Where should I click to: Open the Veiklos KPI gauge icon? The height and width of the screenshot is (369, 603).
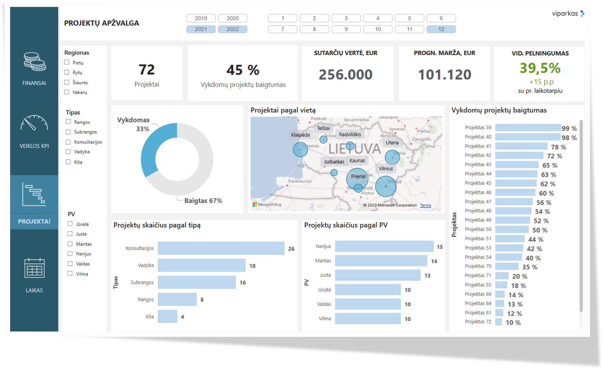pyautogui.click(x=34, y=123)
